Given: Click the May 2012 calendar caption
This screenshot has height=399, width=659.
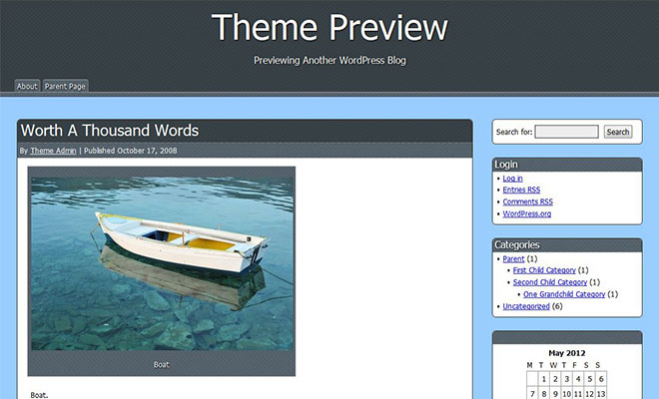Looking at the screenshot, I should click(567, 352).
